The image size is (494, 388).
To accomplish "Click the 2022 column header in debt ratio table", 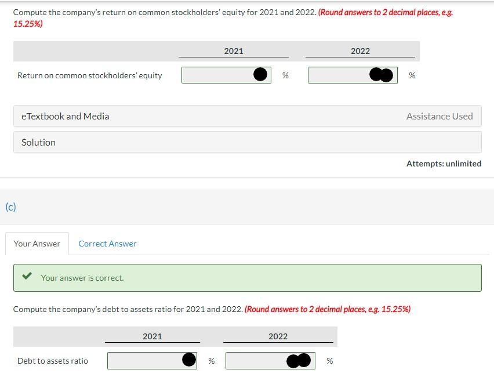I will tap(278, 336).
